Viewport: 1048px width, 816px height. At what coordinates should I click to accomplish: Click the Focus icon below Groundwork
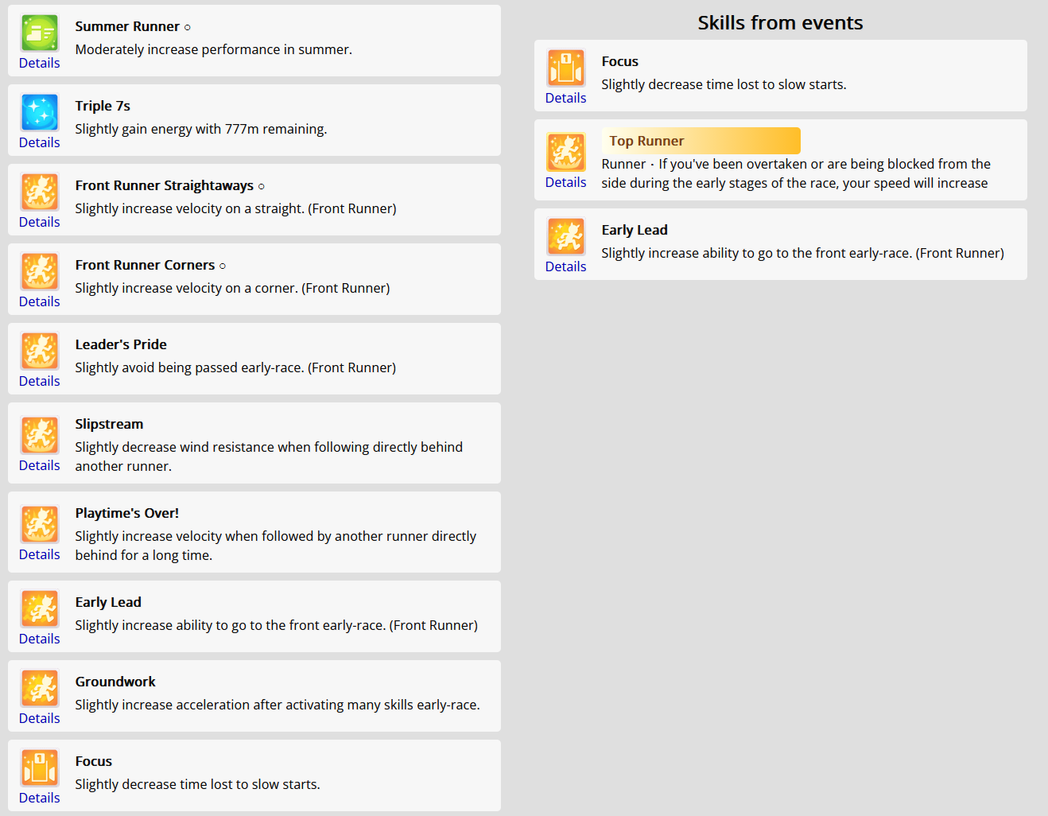click(x=40, y=768)
